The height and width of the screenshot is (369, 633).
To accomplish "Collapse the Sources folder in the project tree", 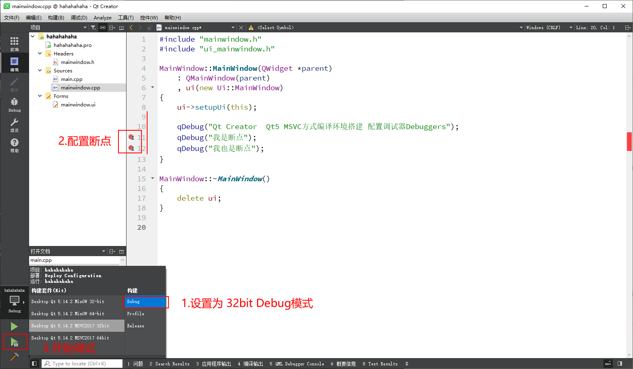I will coord(40,70).
